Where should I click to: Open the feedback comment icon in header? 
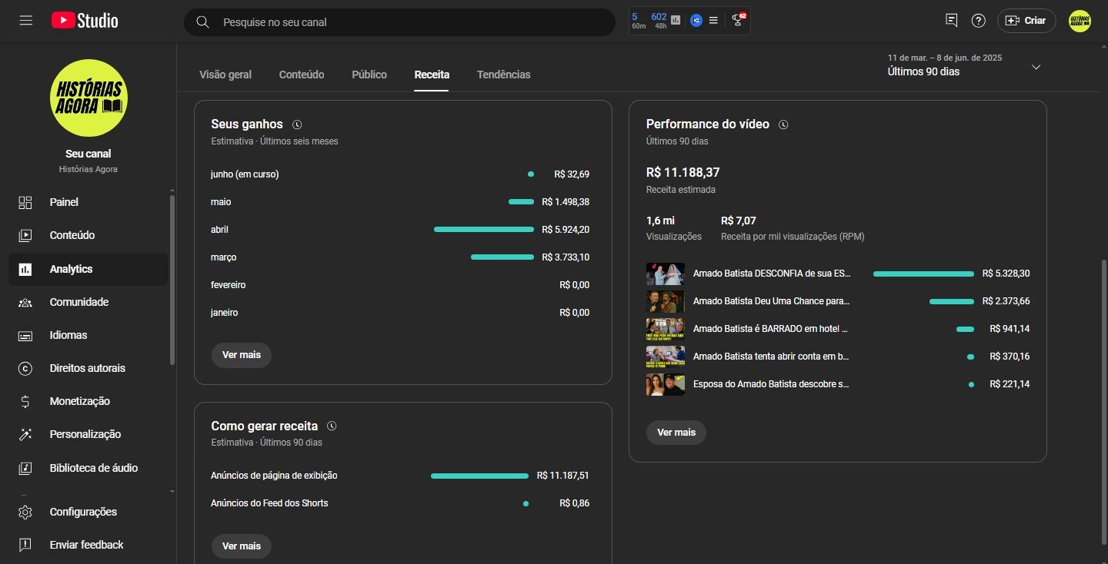[x=952, y=21]
